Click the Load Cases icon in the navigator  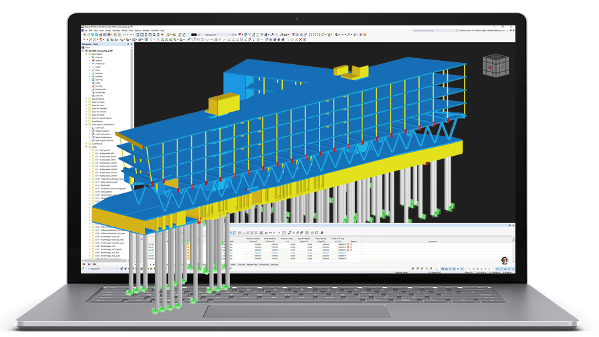pos(93,128)
